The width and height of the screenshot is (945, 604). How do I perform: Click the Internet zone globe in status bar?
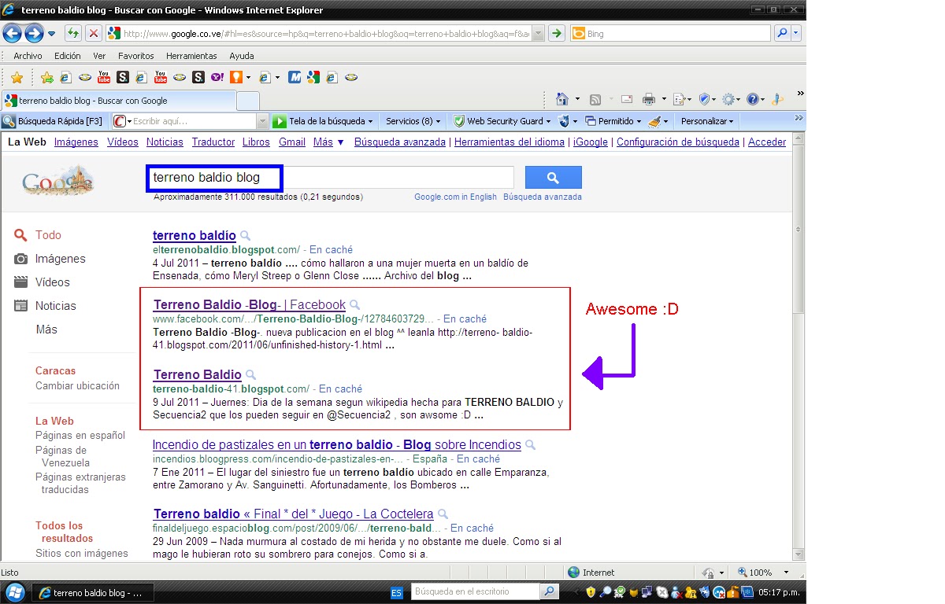574,573
